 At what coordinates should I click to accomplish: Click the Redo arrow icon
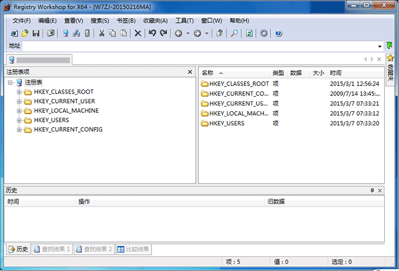[x=163, y=33]
